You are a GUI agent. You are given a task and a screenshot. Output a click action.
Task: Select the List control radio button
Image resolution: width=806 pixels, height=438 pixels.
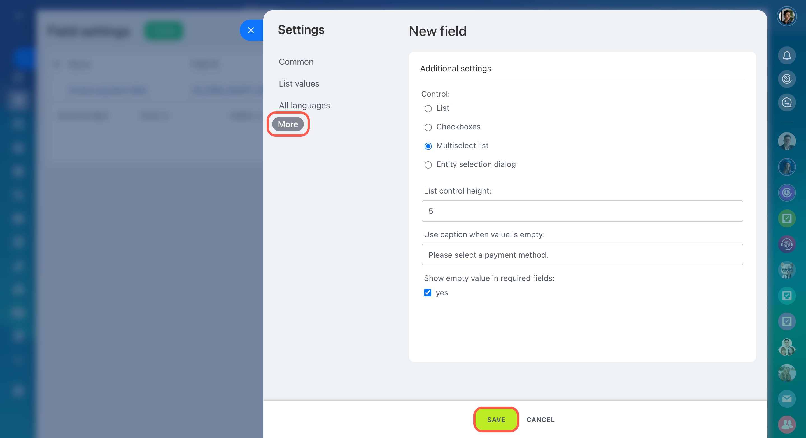pyautogui.click(x=428, y=109)
